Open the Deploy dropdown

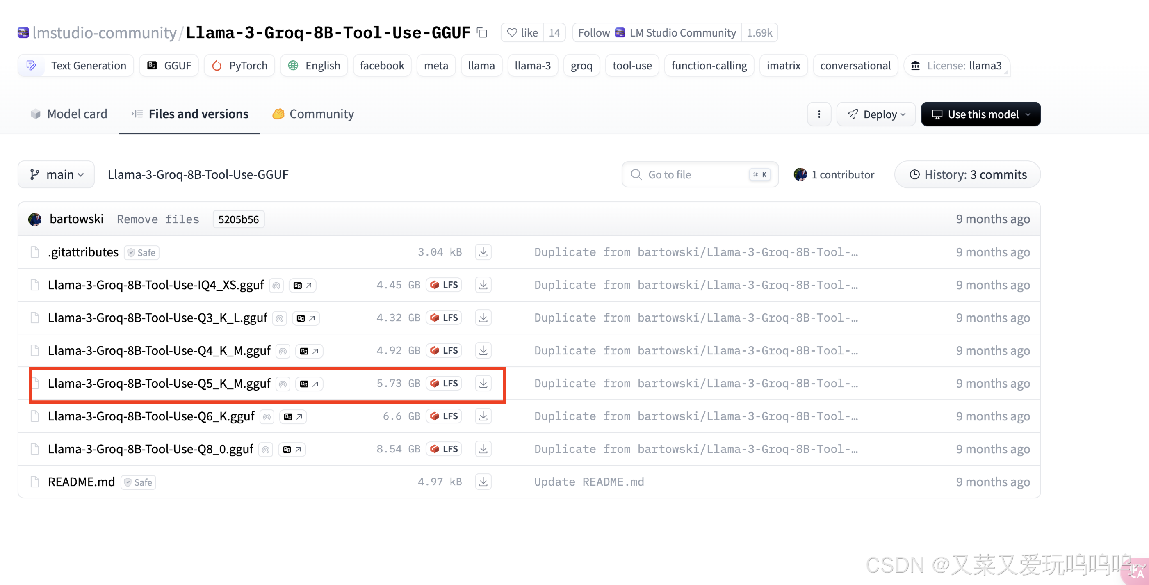[x=876, y=114]
